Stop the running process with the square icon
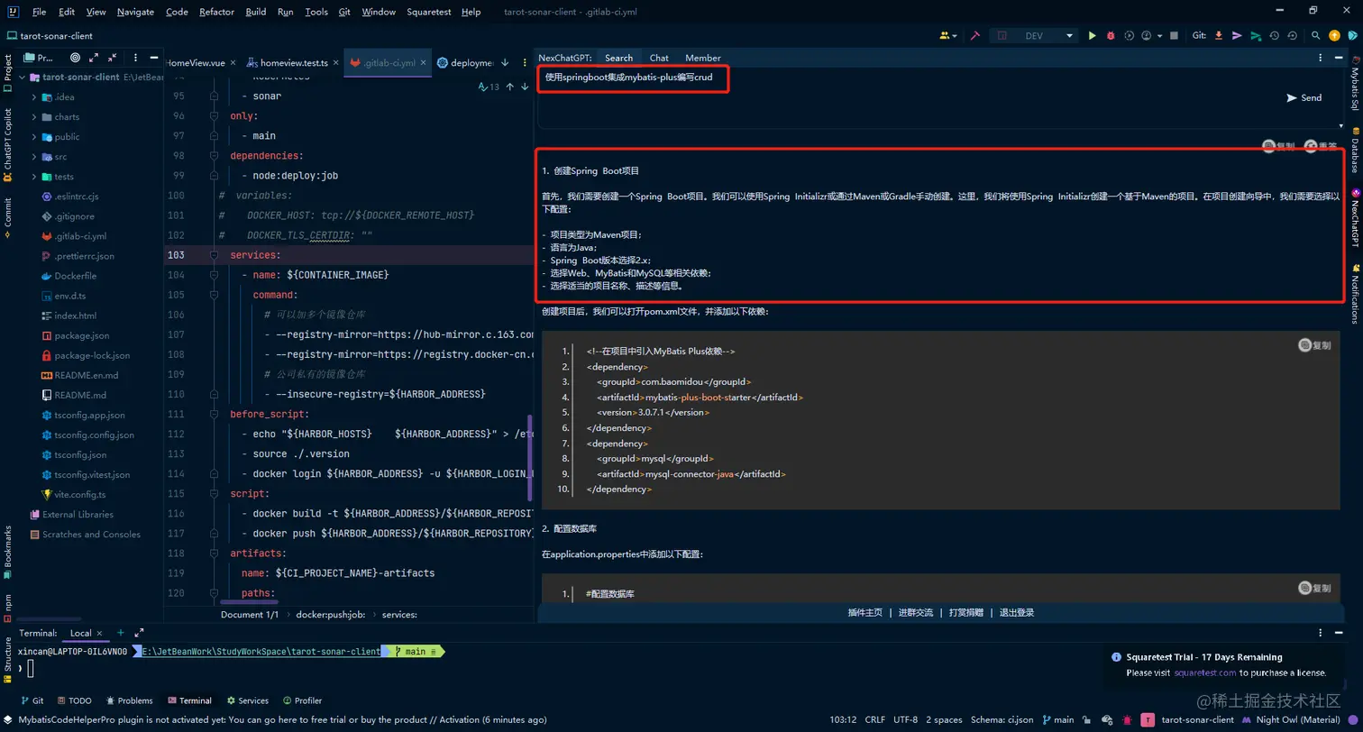The width and height of the screenshot is (1363, 732). click(1174, 36)
